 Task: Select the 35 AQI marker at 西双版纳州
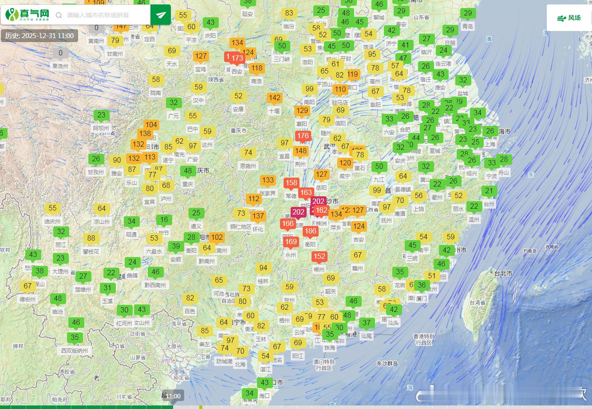click(75, 338)
